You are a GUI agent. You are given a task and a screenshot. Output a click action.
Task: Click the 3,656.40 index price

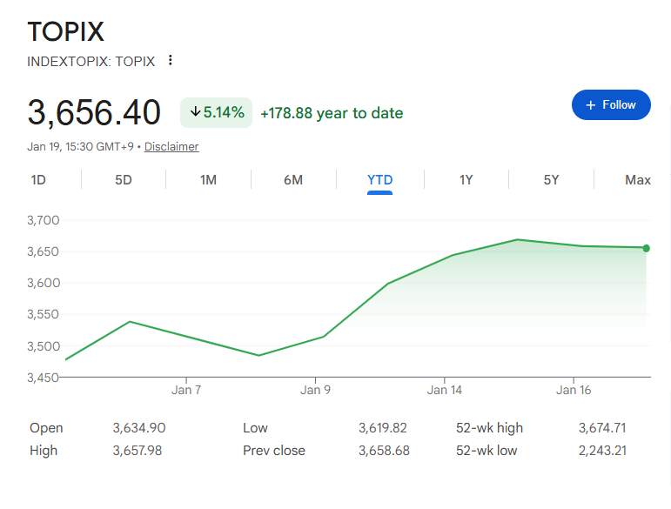point(94,113)
